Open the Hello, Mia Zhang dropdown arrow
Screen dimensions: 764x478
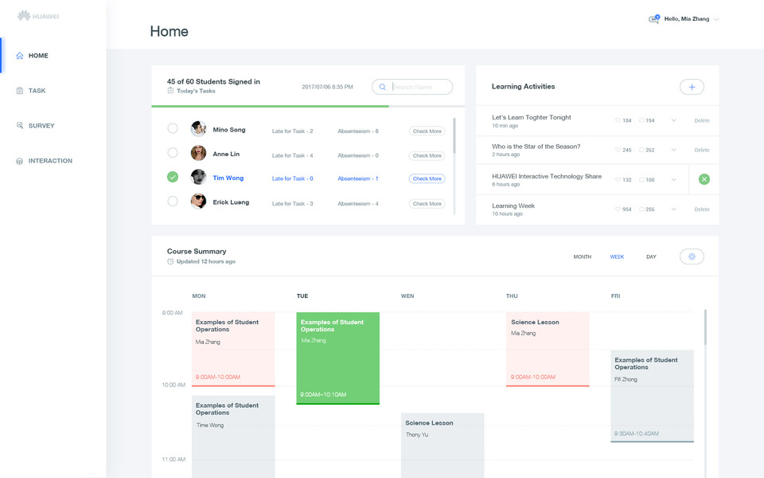pos(716,19)
